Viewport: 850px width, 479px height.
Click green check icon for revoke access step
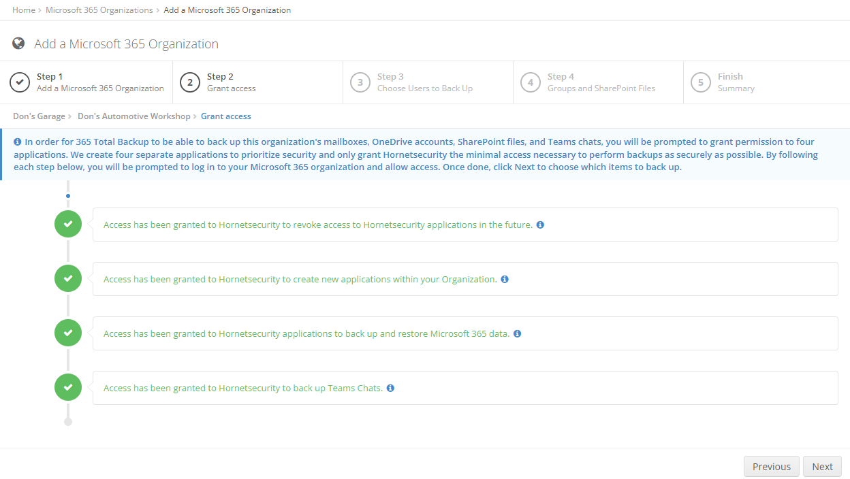[68, 225]
